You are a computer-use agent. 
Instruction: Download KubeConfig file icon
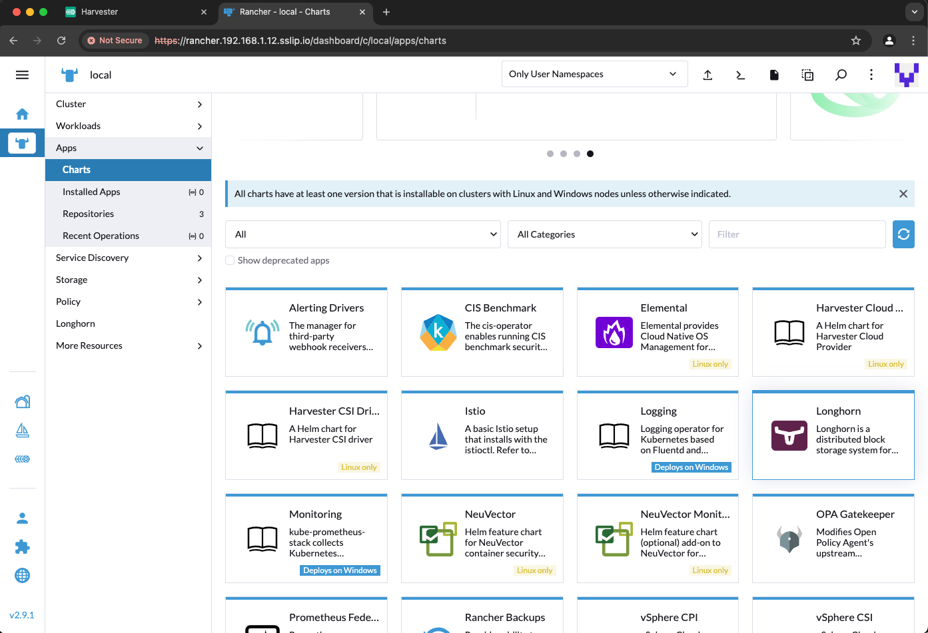773,75
